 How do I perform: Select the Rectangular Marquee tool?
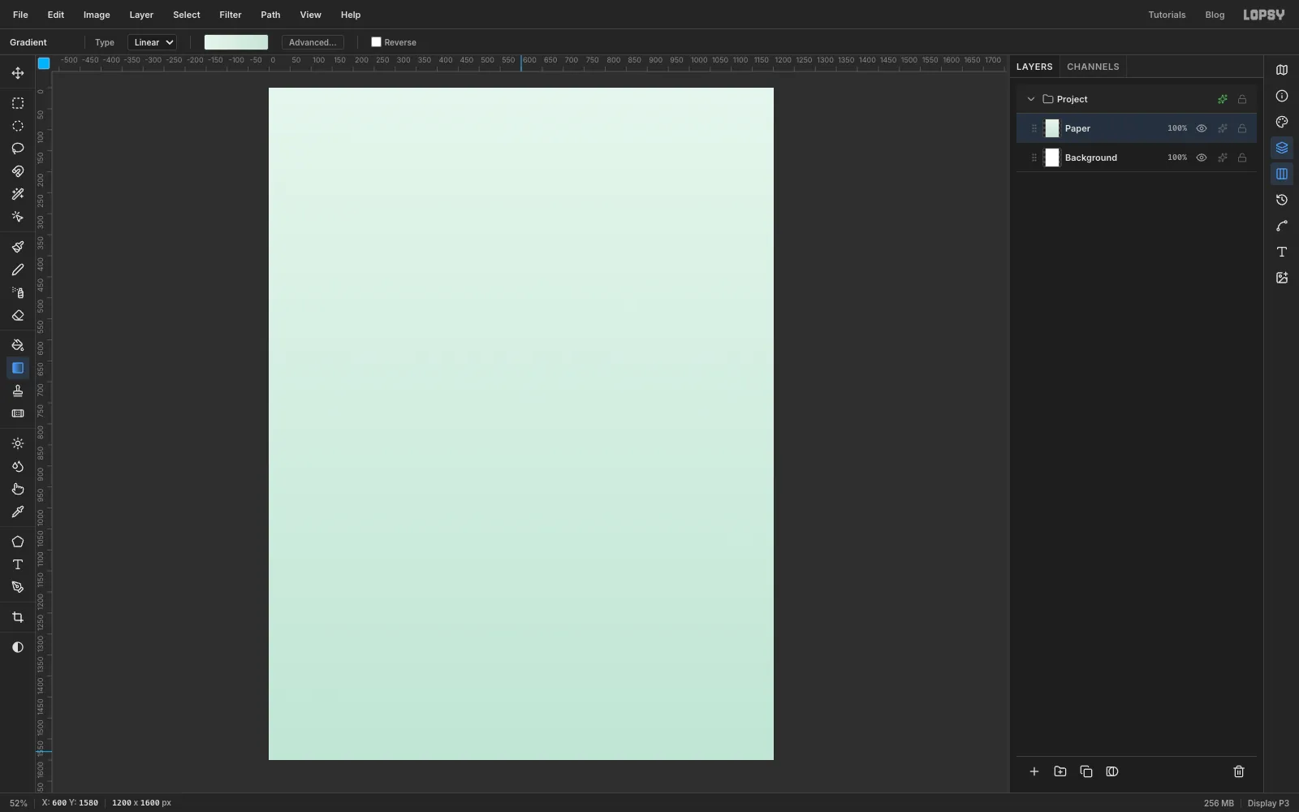point(18,103)
